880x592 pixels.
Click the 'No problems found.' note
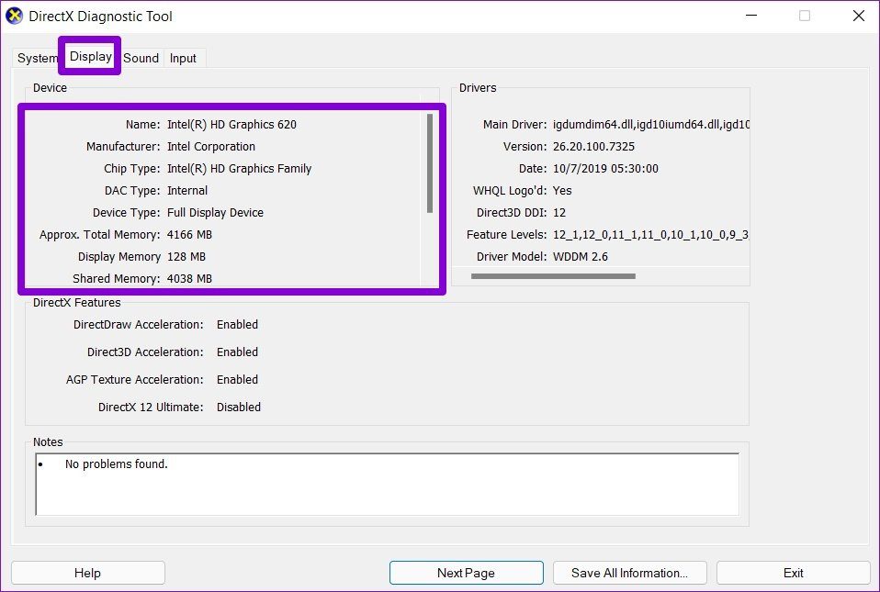coord(116,464)
